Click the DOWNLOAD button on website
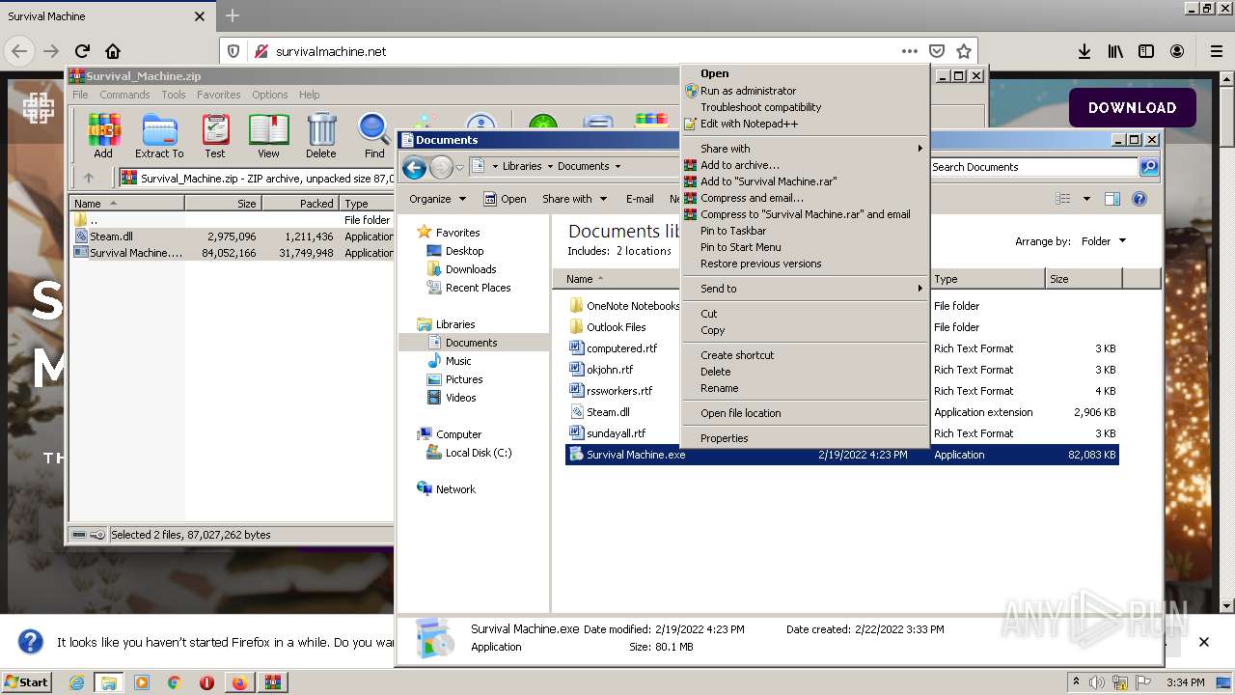Viewport: 1235px width, 695px height. [1132, 108]
